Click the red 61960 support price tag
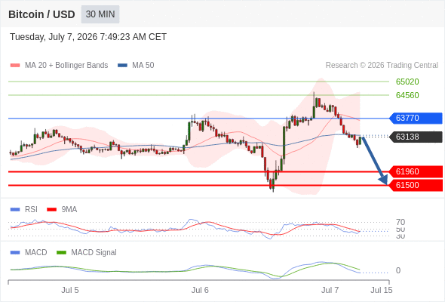Viewport: 445px width, 302px height. (416, 171)
